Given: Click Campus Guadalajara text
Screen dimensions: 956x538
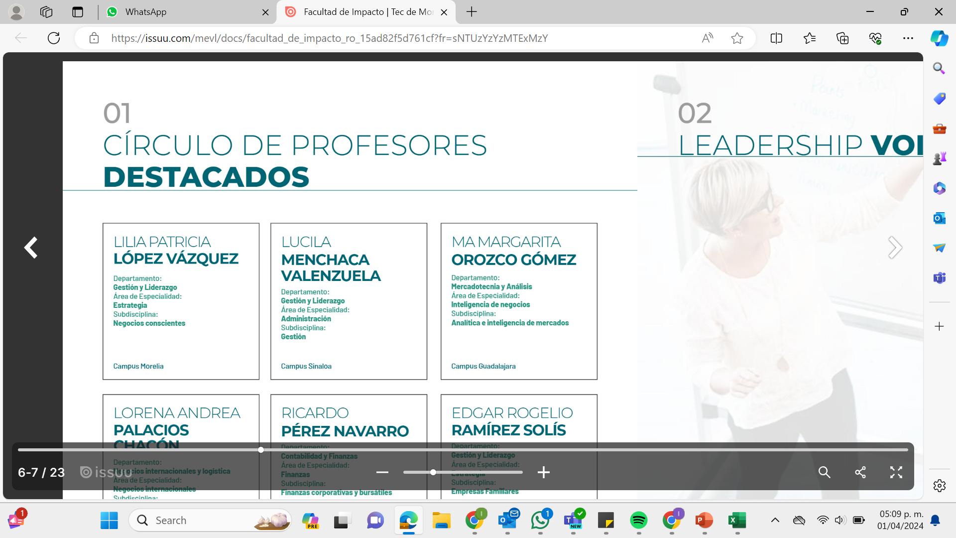Looking at the screenshot, I should [483, 366].
